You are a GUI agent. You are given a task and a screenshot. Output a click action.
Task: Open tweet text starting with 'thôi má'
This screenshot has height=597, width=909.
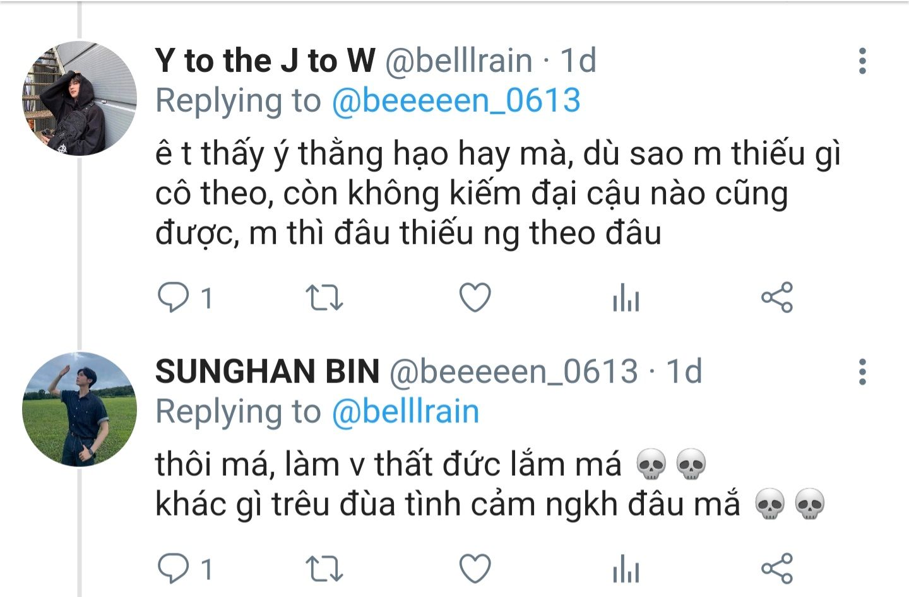pos(490,484)
